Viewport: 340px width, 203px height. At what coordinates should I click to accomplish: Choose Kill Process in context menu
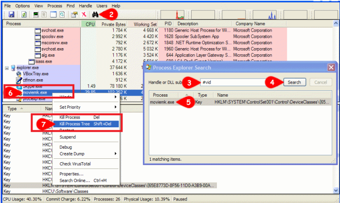(x=86, y=118)
